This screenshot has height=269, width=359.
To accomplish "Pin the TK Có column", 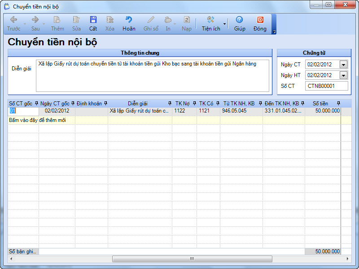I will [x=218, y=104].
